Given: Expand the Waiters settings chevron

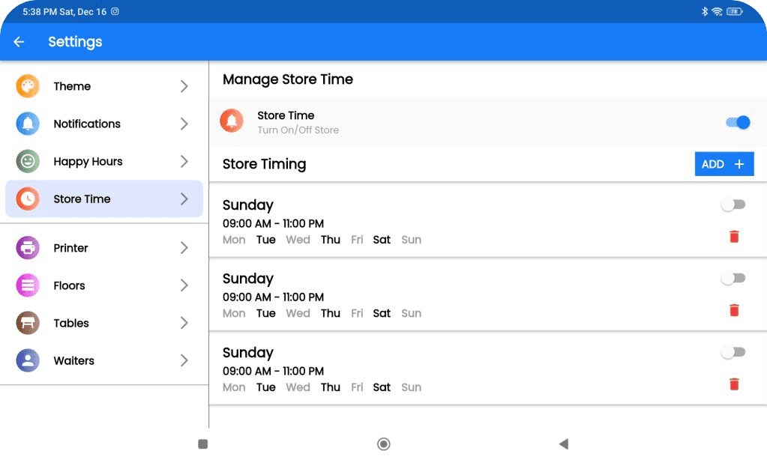Looking at the screenshot, I should pyautogui.click(x=184, y=360).
